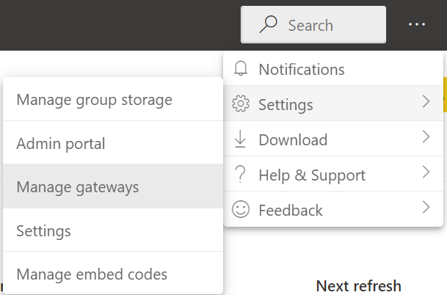
Task: Click the gear icon in the menu
Action: pyautogui.click(x=240, y=104)
